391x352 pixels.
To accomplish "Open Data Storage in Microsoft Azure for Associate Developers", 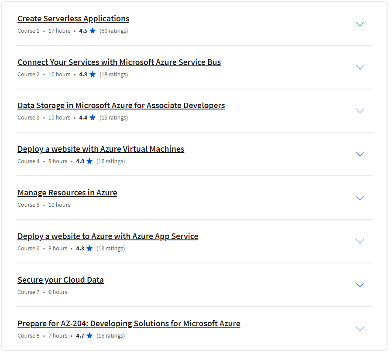I will [121, 106].
